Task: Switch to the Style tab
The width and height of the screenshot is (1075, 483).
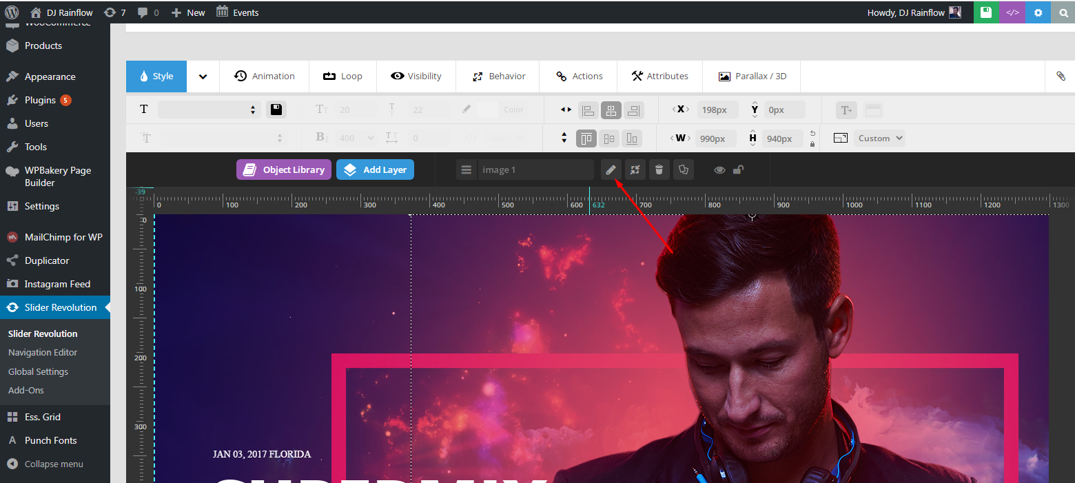Action: point(156,76)
